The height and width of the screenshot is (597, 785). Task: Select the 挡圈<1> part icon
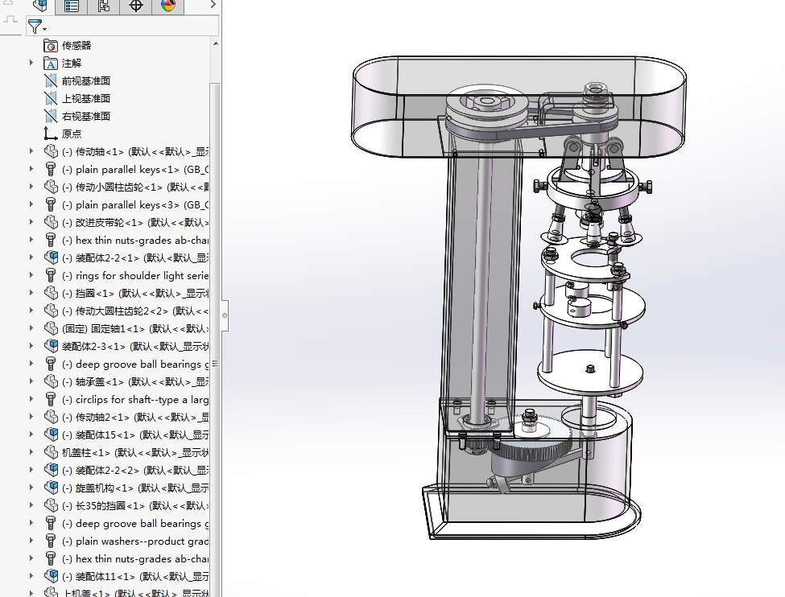tap(51, 293)
